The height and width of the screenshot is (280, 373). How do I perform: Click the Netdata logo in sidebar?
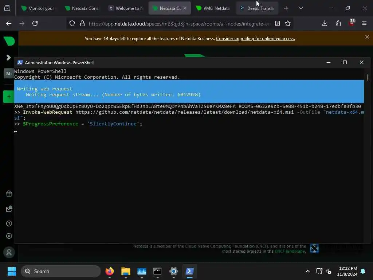pyautogui.click(x=9, y=41)
